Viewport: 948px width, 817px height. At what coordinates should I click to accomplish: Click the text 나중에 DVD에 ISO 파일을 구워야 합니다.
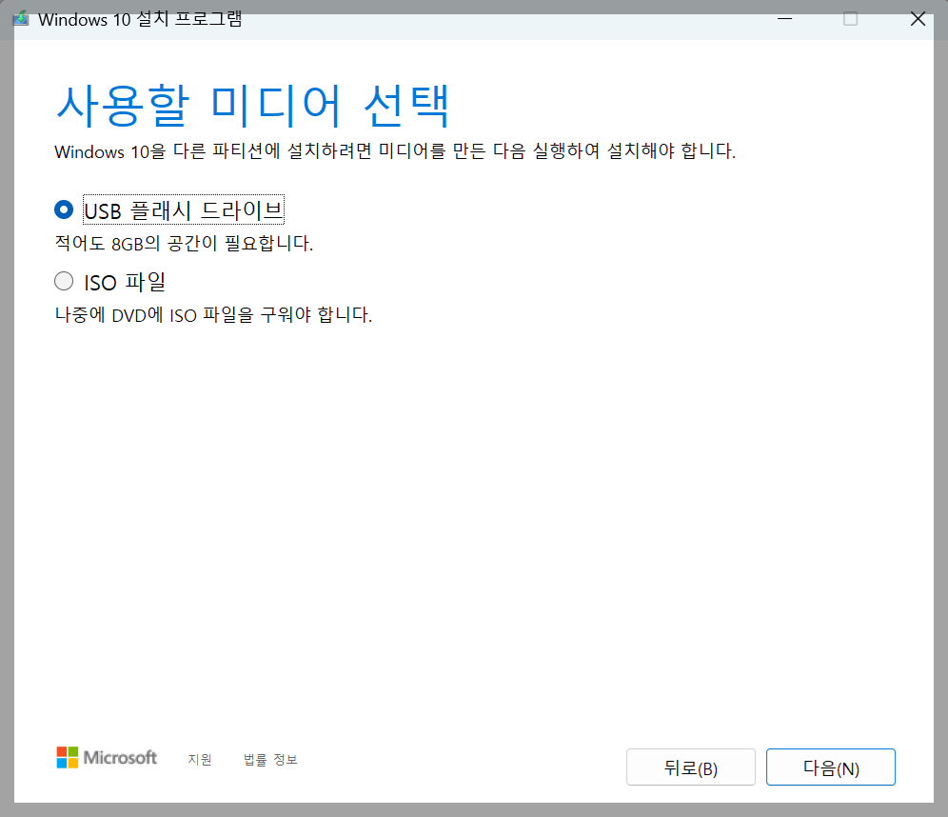(213, 314)
